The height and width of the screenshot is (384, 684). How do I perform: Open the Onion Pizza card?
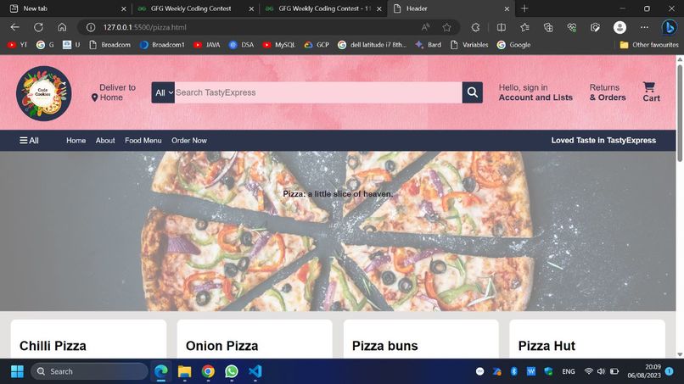[x=255, y=339]
